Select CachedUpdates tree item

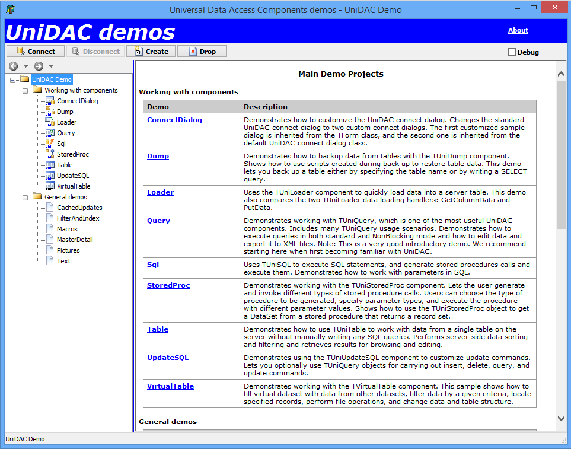[79, 208]
